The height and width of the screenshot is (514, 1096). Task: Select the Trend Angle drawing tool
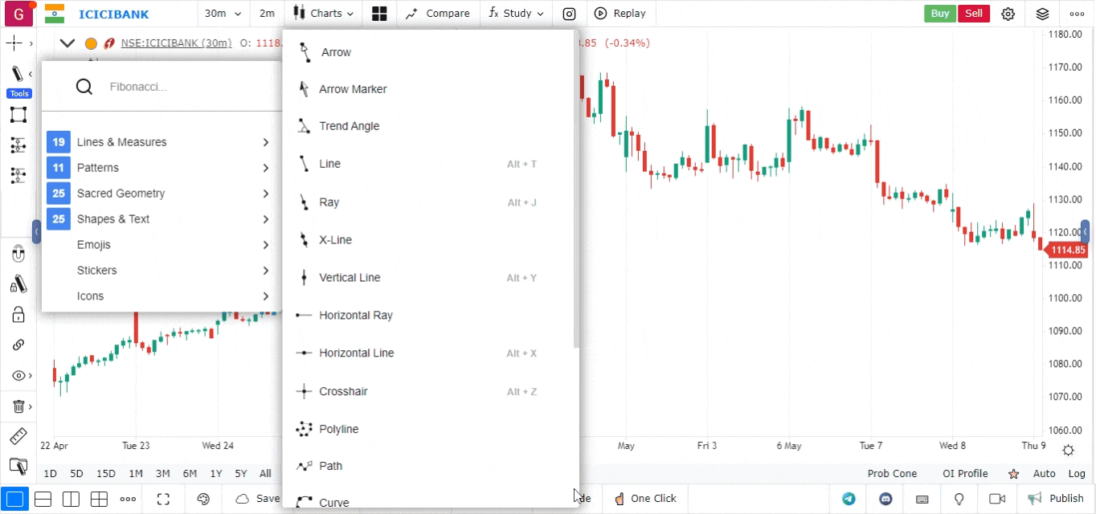click(349, 126)
